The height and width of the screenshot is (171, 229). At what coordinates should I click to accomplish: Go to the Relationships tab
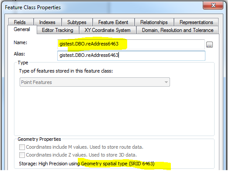coord(154,22)
